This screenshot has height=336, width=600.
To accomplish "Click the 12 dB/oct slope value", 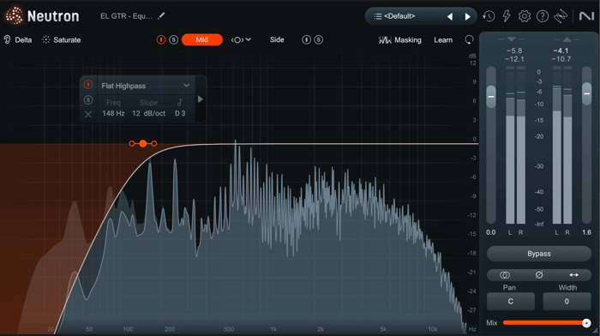I will click(x=148, y=113).
